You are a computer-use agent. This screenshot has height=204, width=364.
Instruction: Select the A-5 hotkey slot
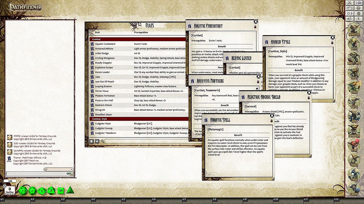pyautogui.click(x=123, y=200)
